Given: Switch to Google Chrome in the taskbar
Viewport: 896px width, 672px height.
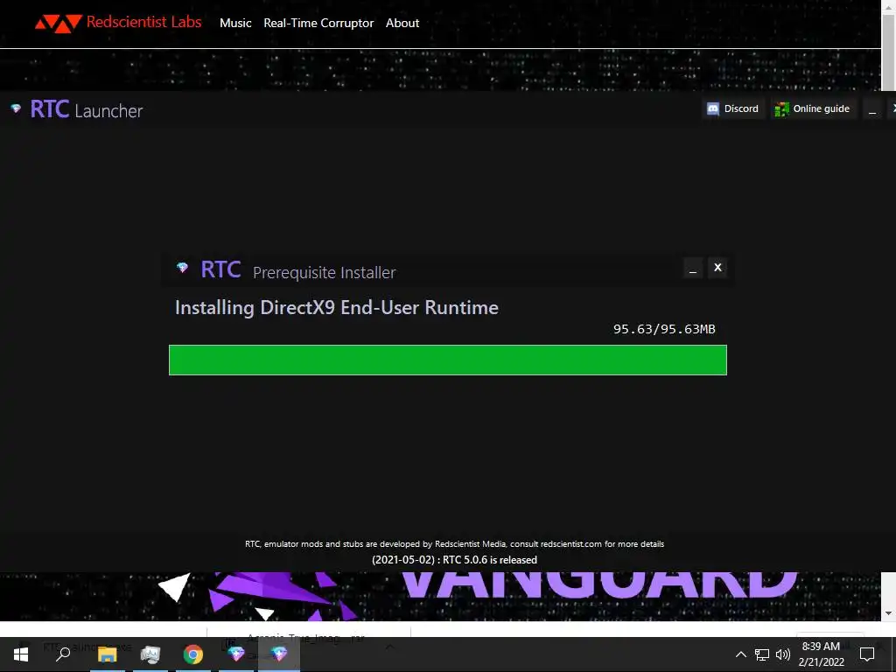Looking at the screenshot, I should tap(193, 654).
